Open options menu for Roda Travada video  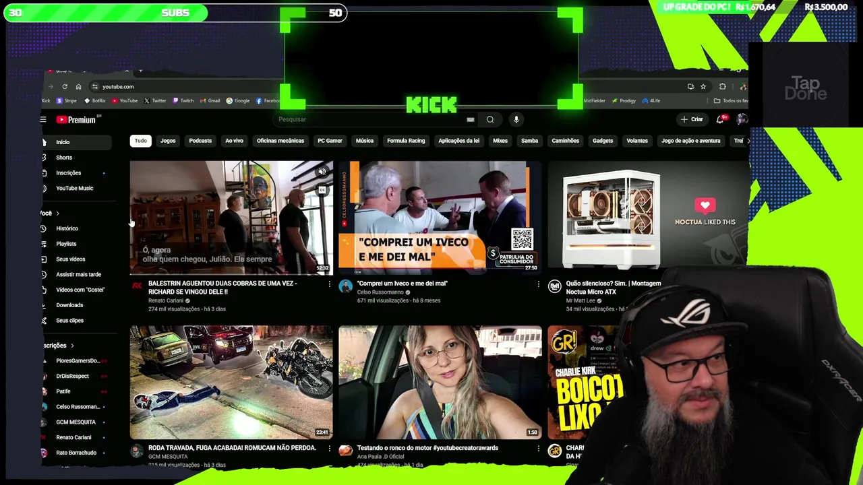point(329,449)
